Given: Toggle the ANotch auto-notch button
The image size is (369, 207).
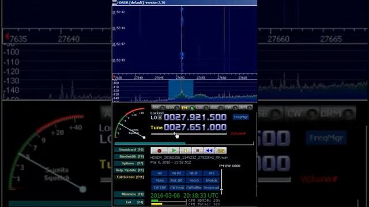Looking at the screenshot, I should point(211,181).
